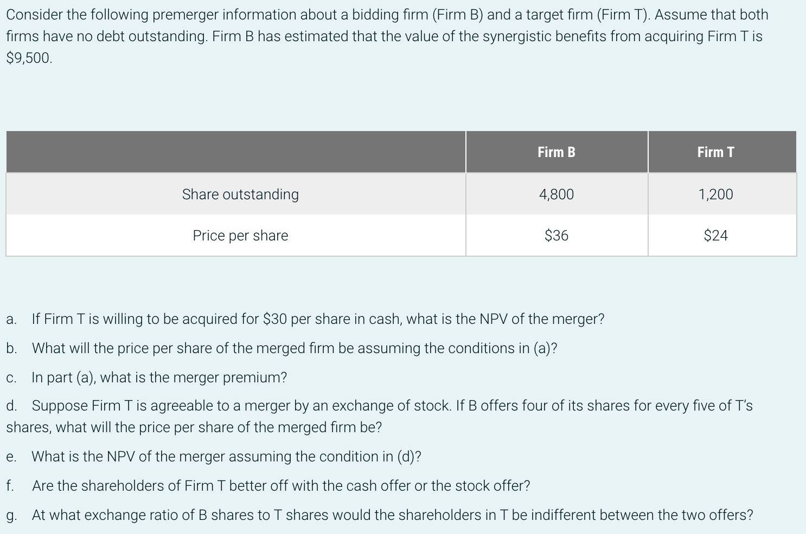
Task: Click the Firm B column header
Action: point(556,152)
